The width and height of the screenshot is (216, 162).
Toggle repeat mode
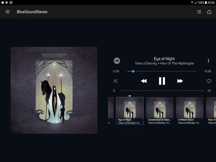click(209, 81)
